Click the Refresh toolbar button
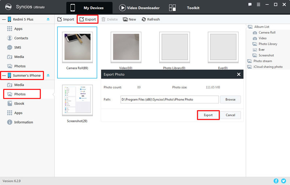The width and height of the screenshot is (290, 185). [x=150, y=19]
